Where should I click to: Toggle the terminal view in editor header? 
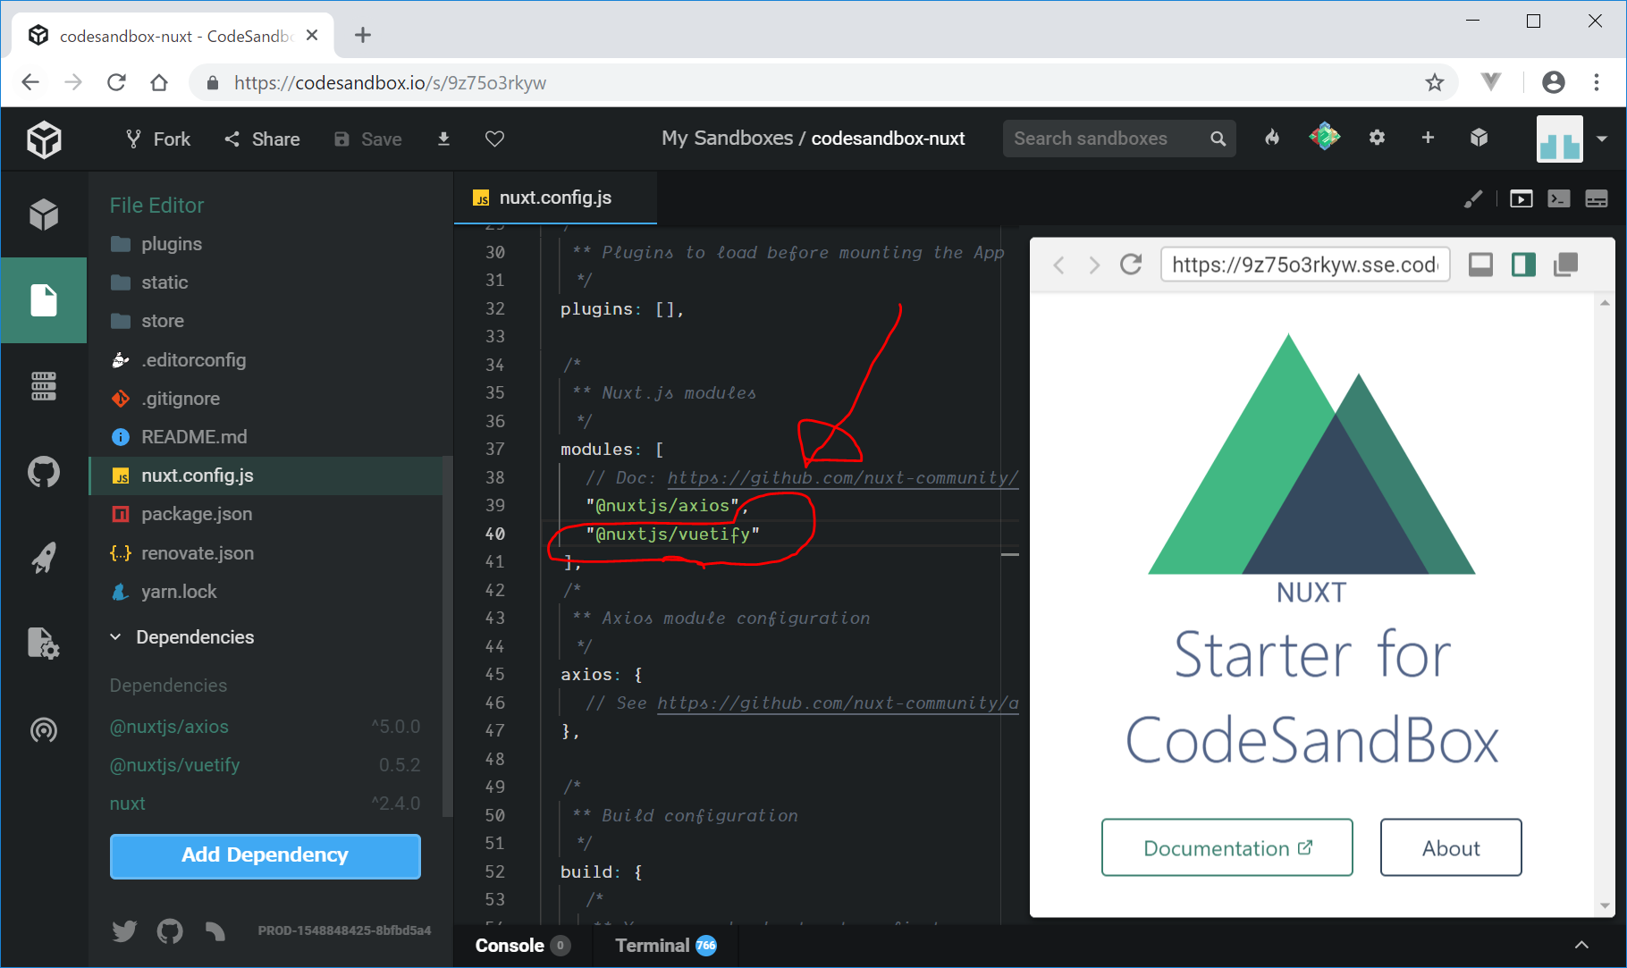point(1559,198)
